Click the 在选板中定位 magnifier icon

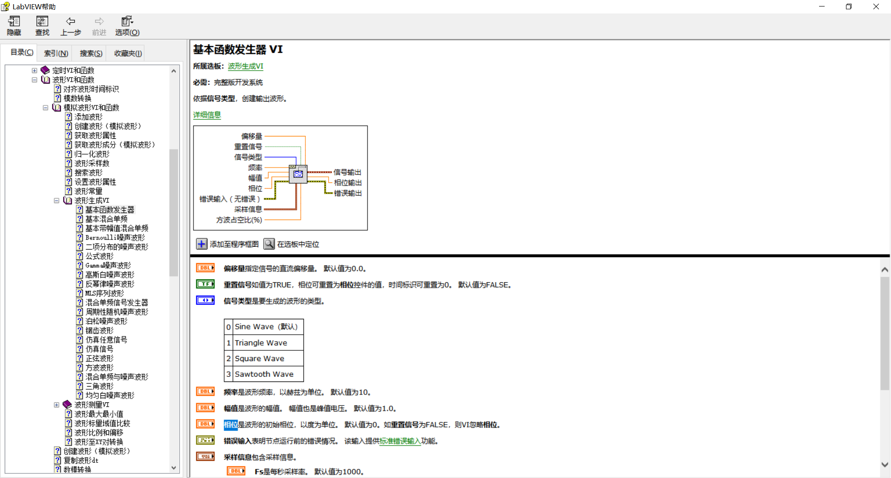[x=269, y=244]
